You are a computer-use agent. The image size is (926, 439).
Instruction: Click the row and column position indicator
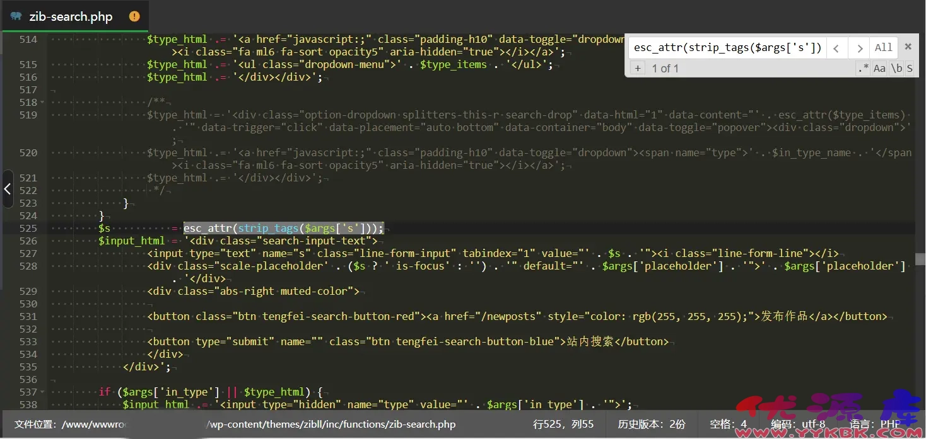coord(563,425)
